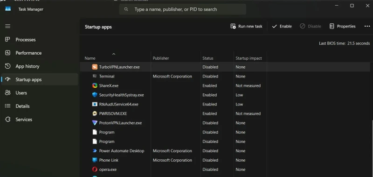The image size is (373, 177).
Task: Click the Processes sidebar icon
Action: click(7, 40)
